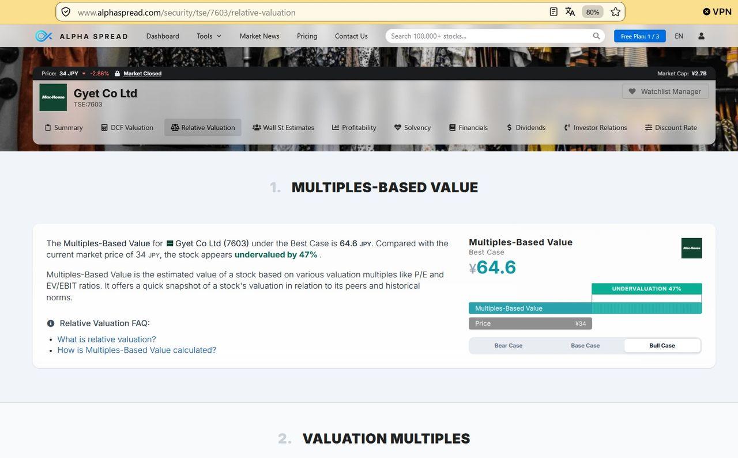Open the Wall St Estimates tab
This screenshot has height=458, width=738.
coord(283,128)
